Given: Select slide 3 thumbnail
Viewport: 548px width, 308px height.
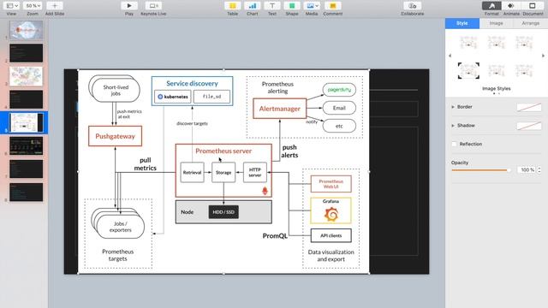Looking at the screenshot, I should tap(27, 76).
